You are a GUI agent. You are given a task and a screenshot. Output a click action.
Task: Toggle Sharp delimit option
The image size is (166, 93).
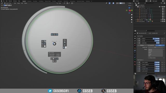point(155,54)
